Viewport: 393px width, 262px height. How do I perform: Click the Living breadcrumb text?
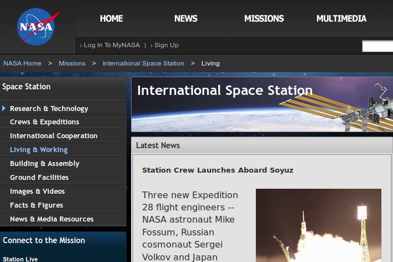210,63
